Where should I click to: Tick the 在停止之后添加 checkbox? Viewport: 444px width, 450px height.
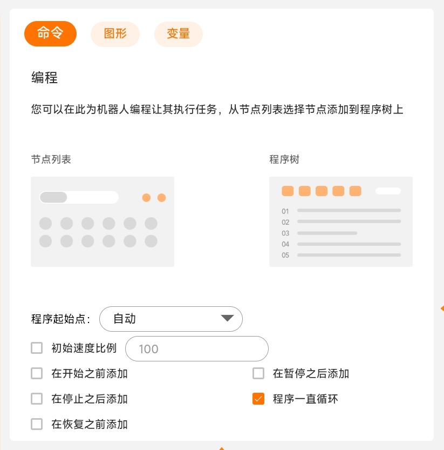tap(37, 399)
